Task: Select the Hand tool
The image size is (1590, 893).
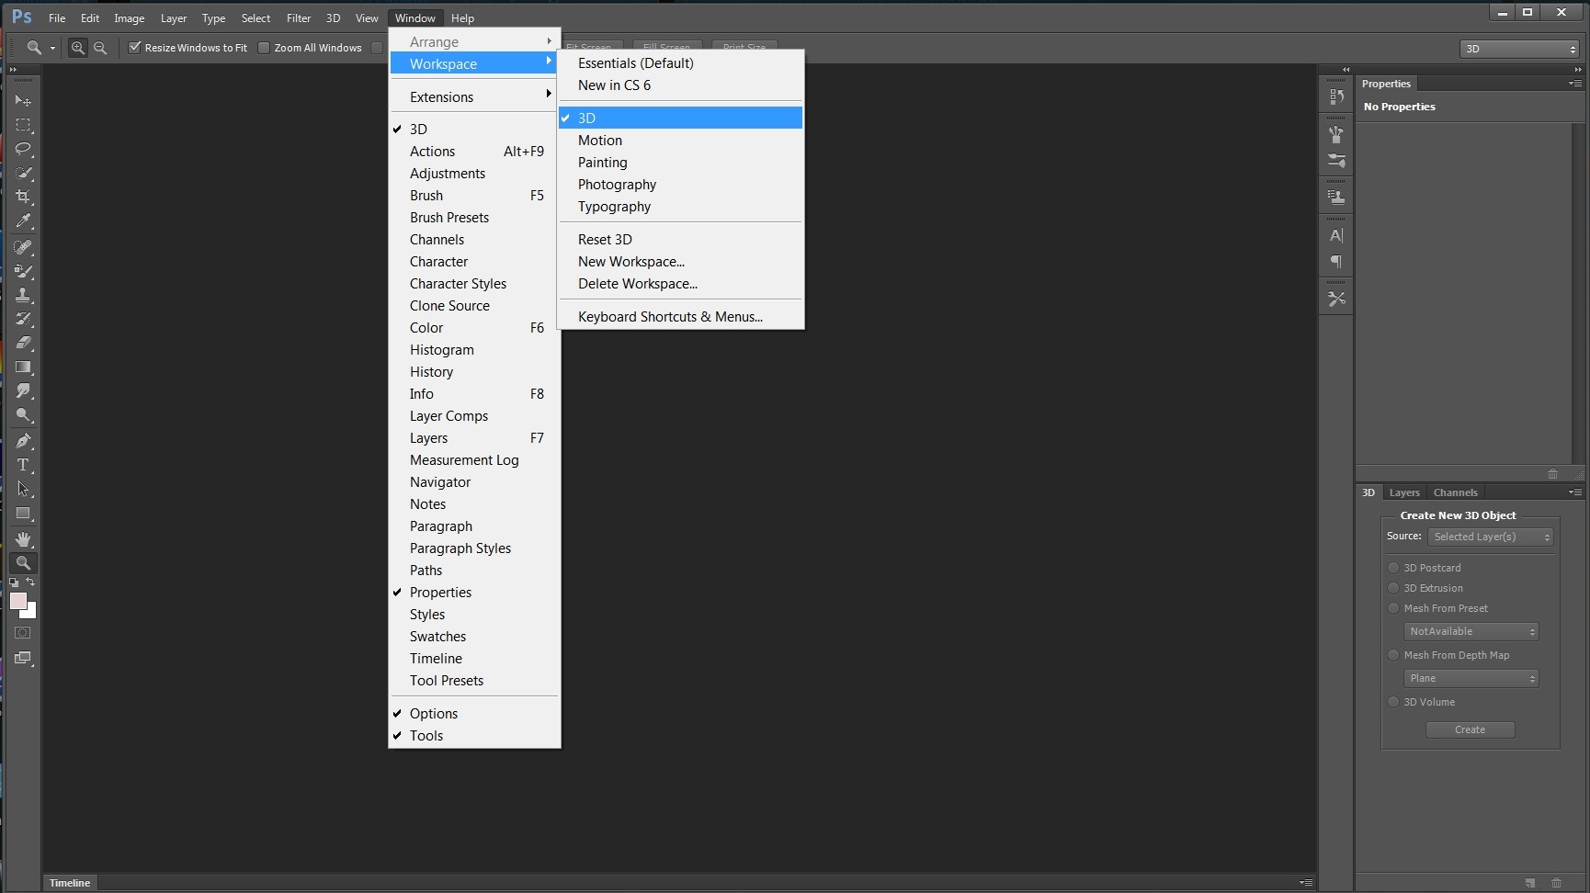Action: [x=23, y=539]
